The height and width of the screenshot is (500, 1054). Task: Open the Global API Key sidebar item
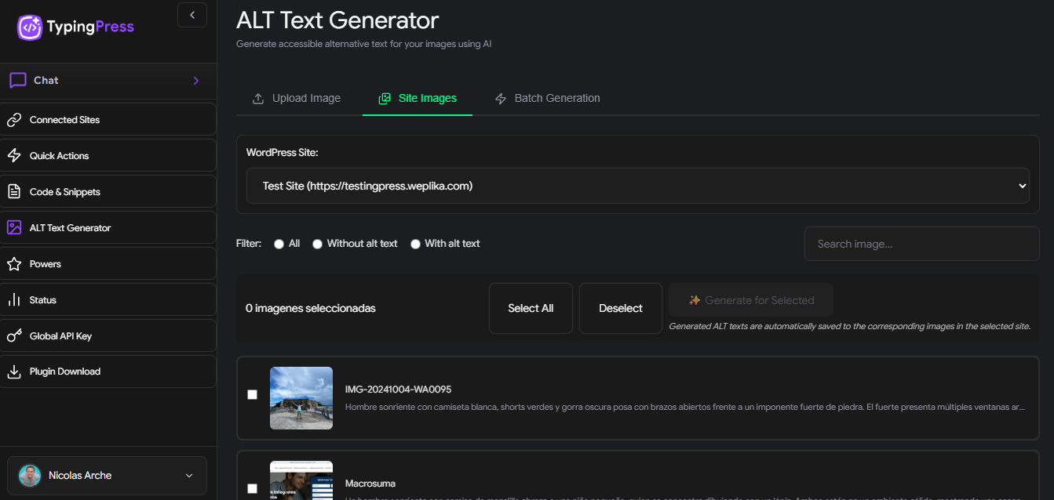(108, 336)
